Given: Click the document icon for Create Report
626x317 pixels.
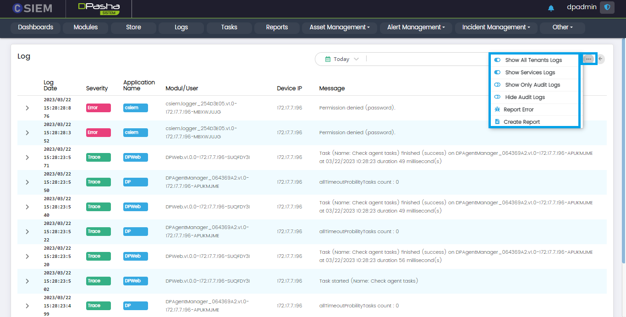Looking at the screenshot, I should tap(497, 122).
